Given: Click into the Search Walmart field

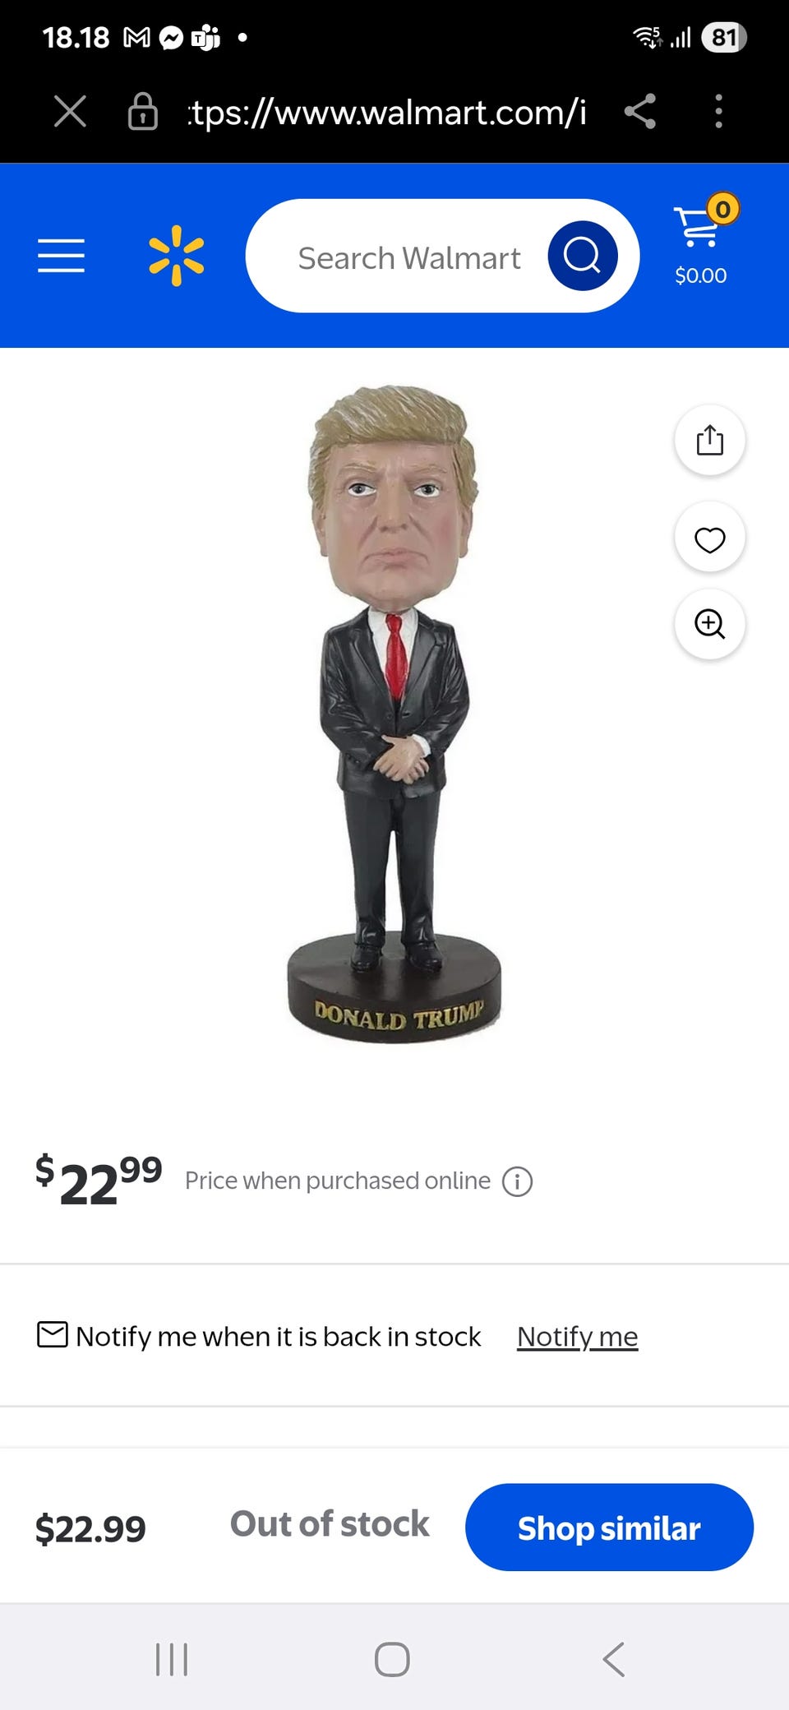Looking at the screenshot, I should coord(409,257).
